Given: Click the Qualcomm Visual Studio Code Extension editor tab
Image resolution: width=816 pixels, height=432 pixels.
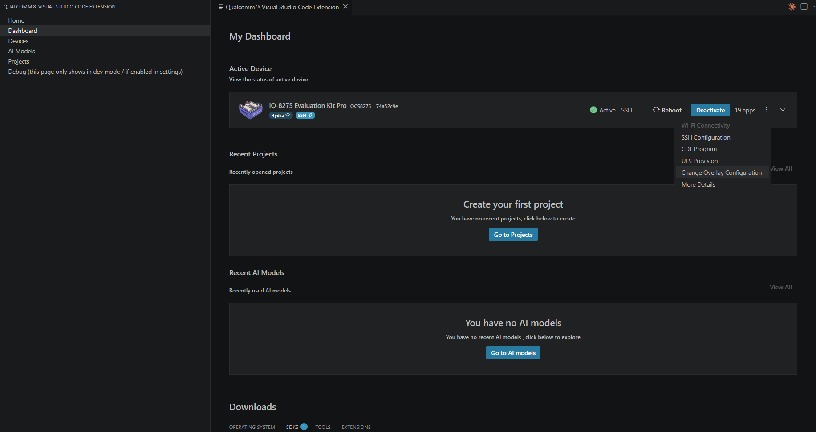Looking at the screenshot, I should pyautogui.click(x=282, y=7).
